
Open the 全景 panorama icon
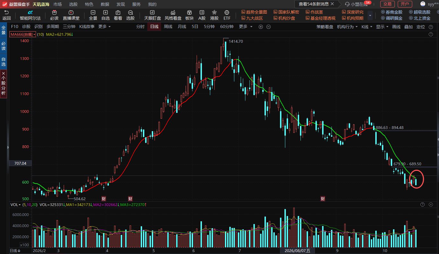tap(93, 12)
